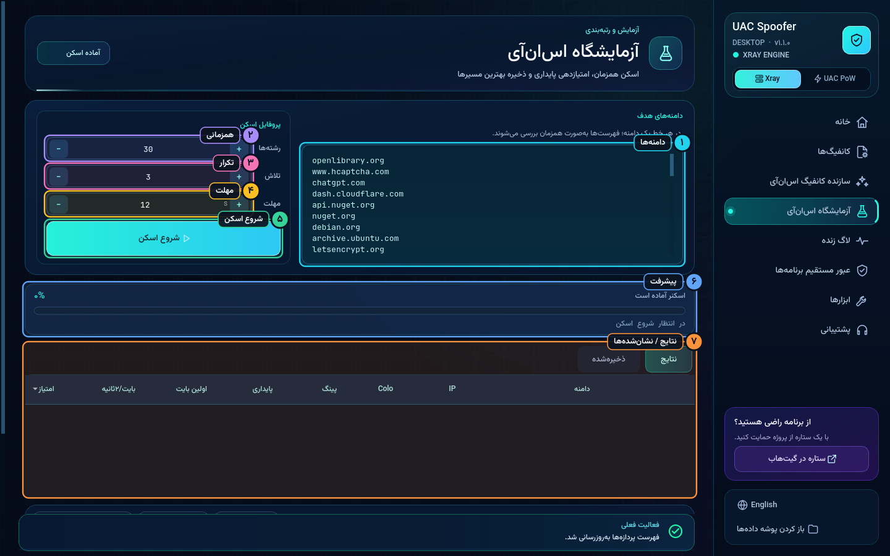The height and width of the screenshot is (556, 890).
Task: Click the large flask icon in the page header
Action: tap(666, 53)
